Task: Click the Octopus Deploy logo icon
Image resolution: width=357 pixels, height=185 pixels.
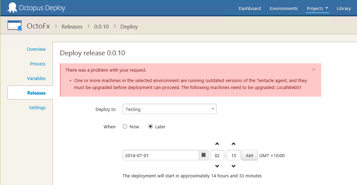Action: point(12,8)
